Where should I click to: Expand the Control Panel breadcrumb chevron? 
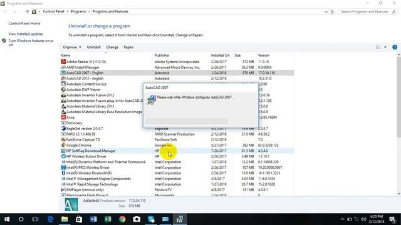coord(68,11)
